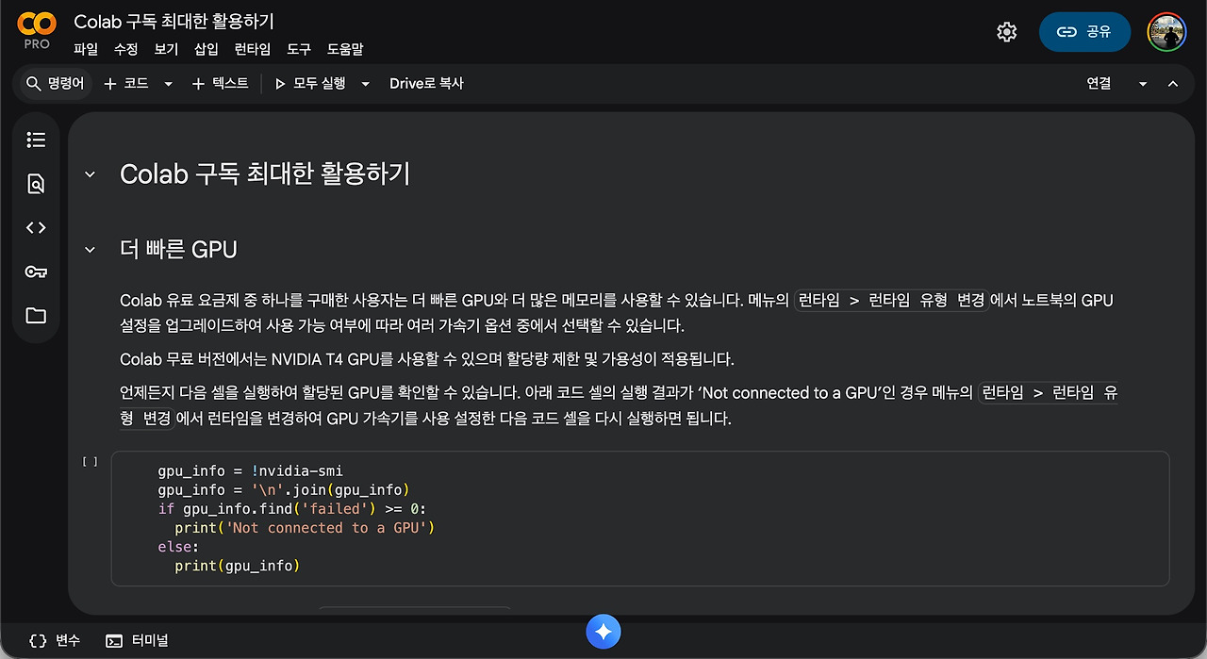1207x659 pixels.
Task: Click Drive로 복사 button
Action: click(x=426, y=84)
